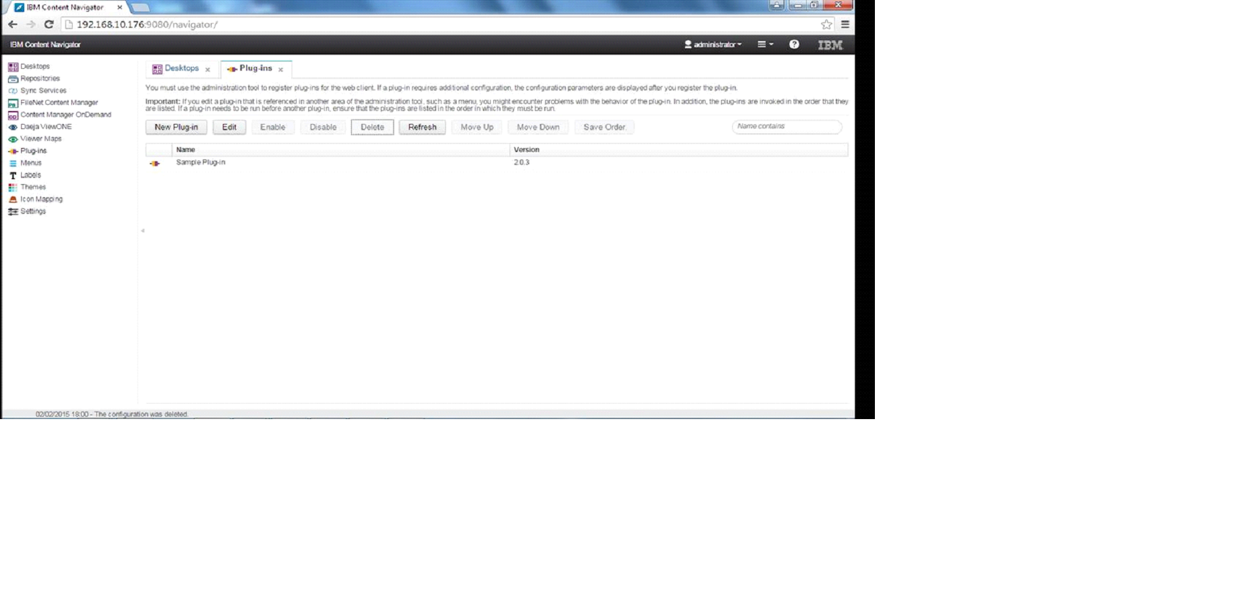1241x615 pixels.
Task: Click the Move Down button
Action: point(538,127)
